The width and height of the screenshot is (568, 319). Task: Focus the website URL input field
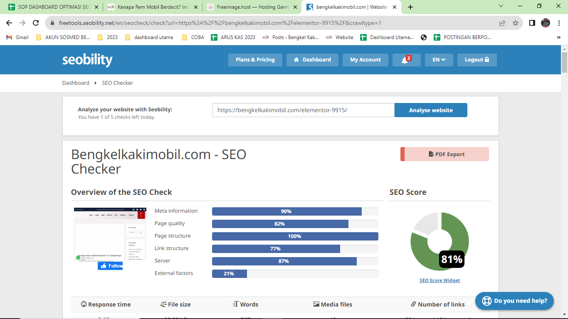[303, 110]
